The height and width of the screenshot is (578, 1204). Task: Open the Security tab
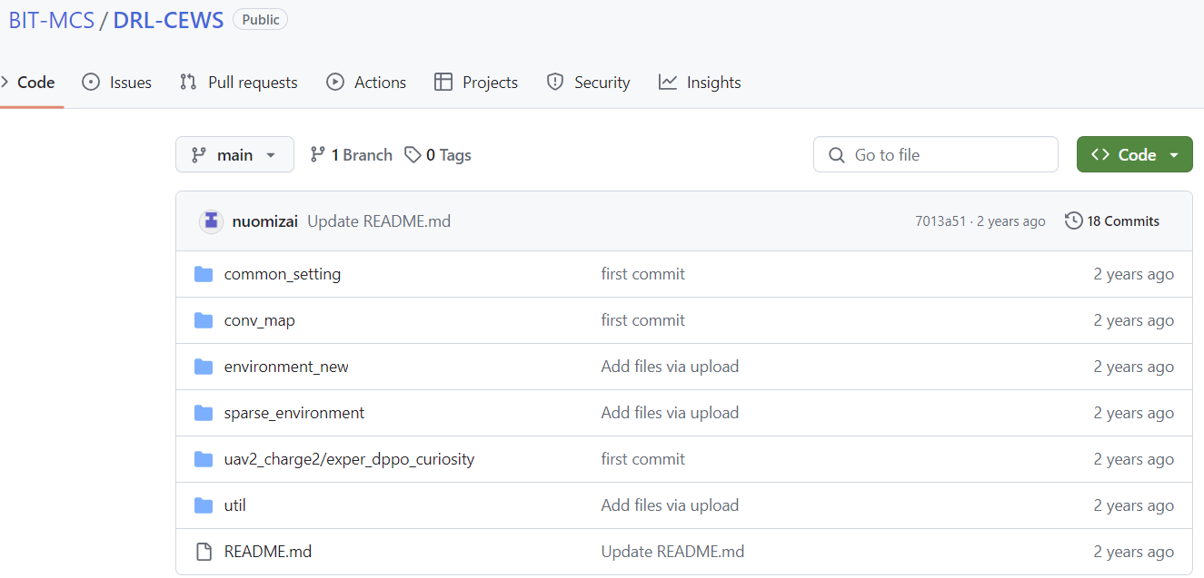588,83
